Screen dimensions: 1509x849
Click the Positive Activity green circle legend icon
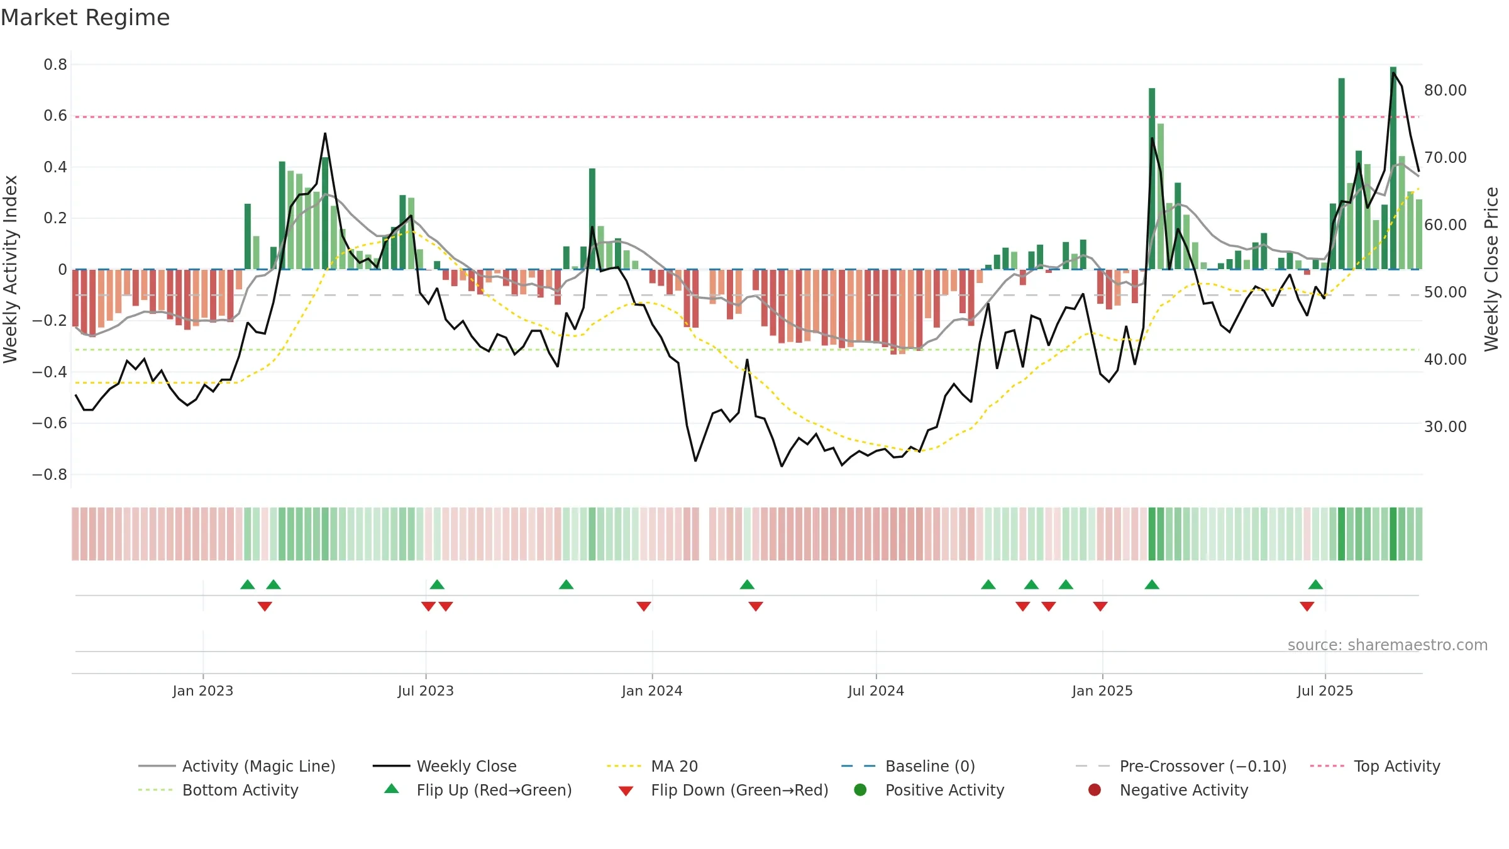tap(860, 789)
